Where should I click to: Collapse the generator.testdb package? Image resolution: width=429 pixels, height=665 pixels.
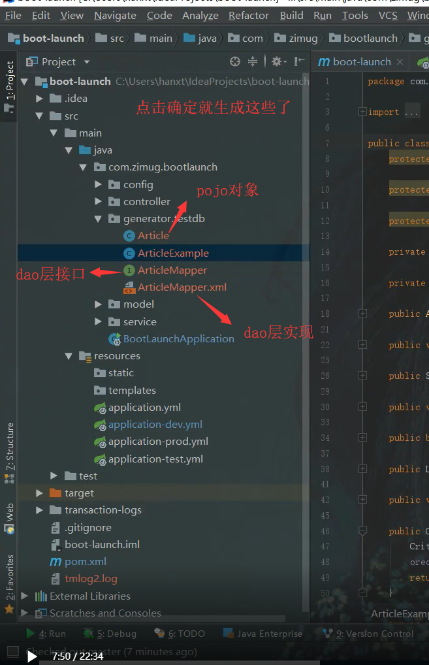point(98,219)
